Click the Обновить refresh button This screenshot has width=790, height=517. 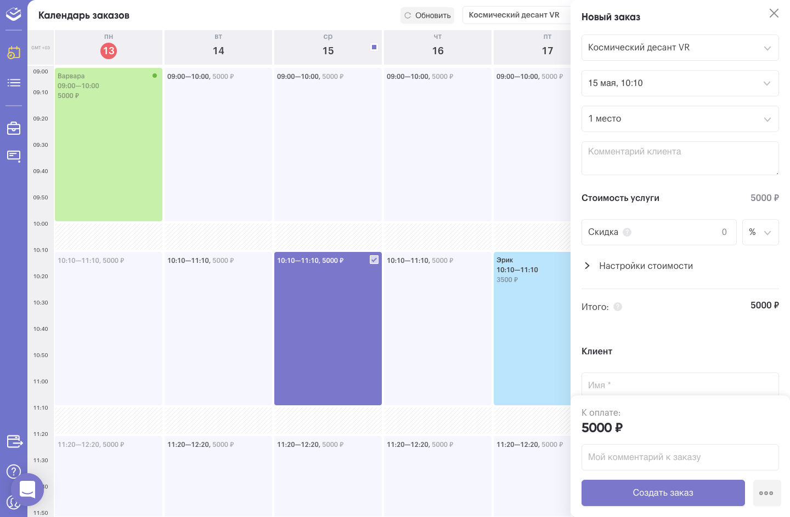click(x=427, y=15)
